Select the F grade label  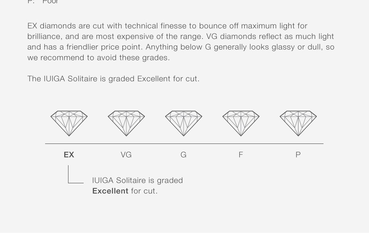point(241,155)
